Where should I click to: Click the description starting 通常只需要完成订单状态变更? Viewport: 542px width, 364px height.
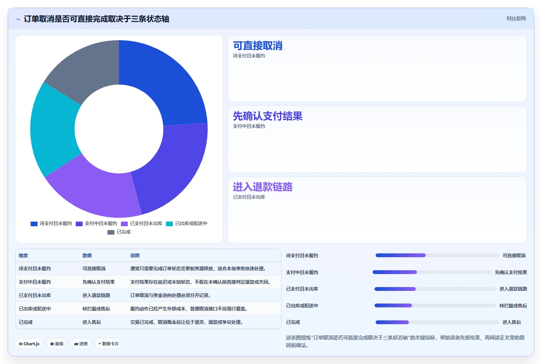point(198,269)
